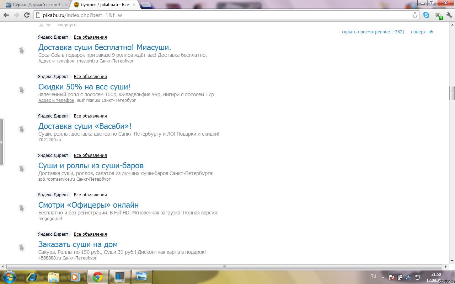455x284 pixels.
Task: Open Internet Explorer from the taskbar
Action: (x=32, y=277)
